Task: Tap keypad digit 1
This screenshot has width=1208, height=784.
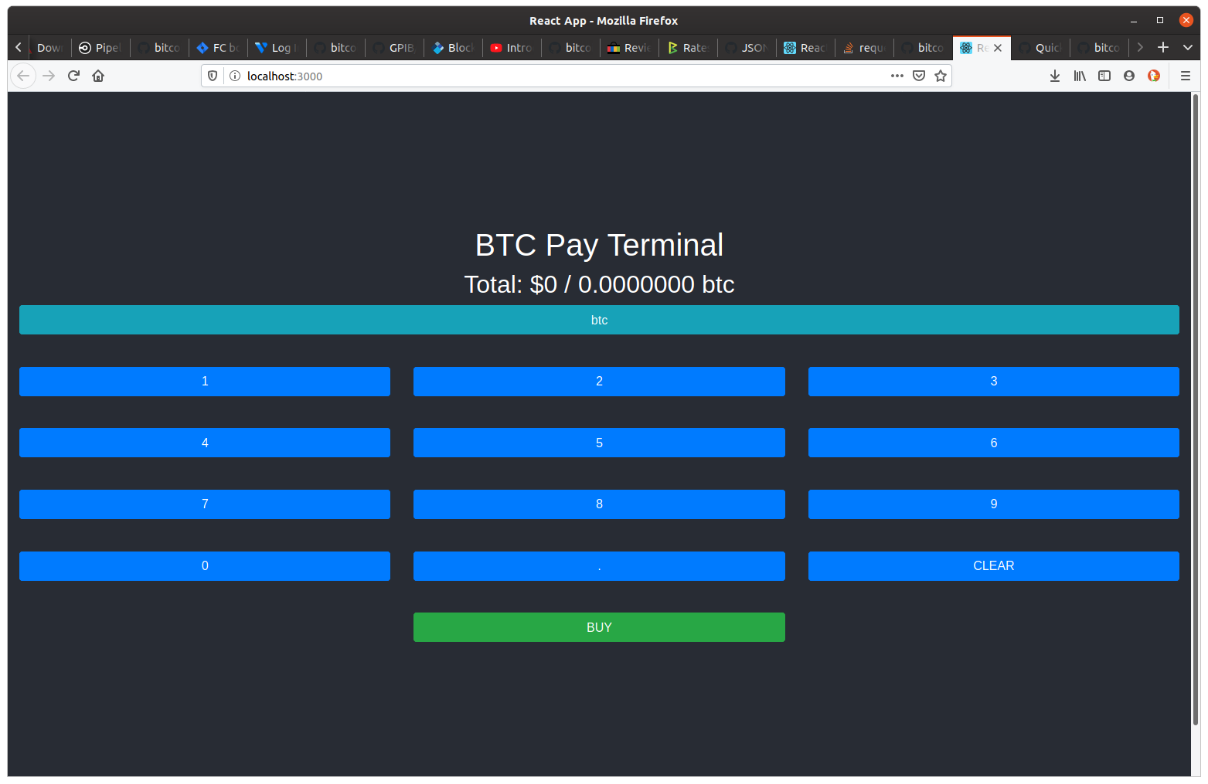Action: tap(205, 382)
